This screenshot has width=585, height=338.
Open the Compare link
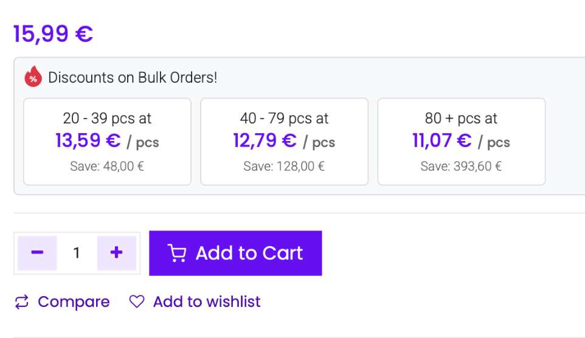point(74,302)
